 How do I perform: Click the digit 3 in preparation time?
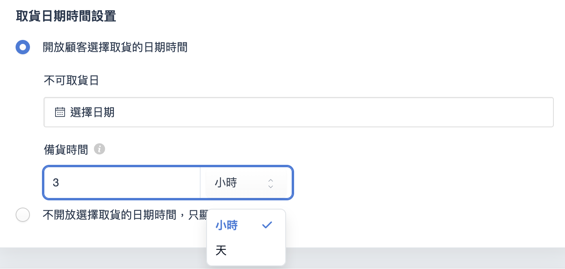click(x=56, y=183)
